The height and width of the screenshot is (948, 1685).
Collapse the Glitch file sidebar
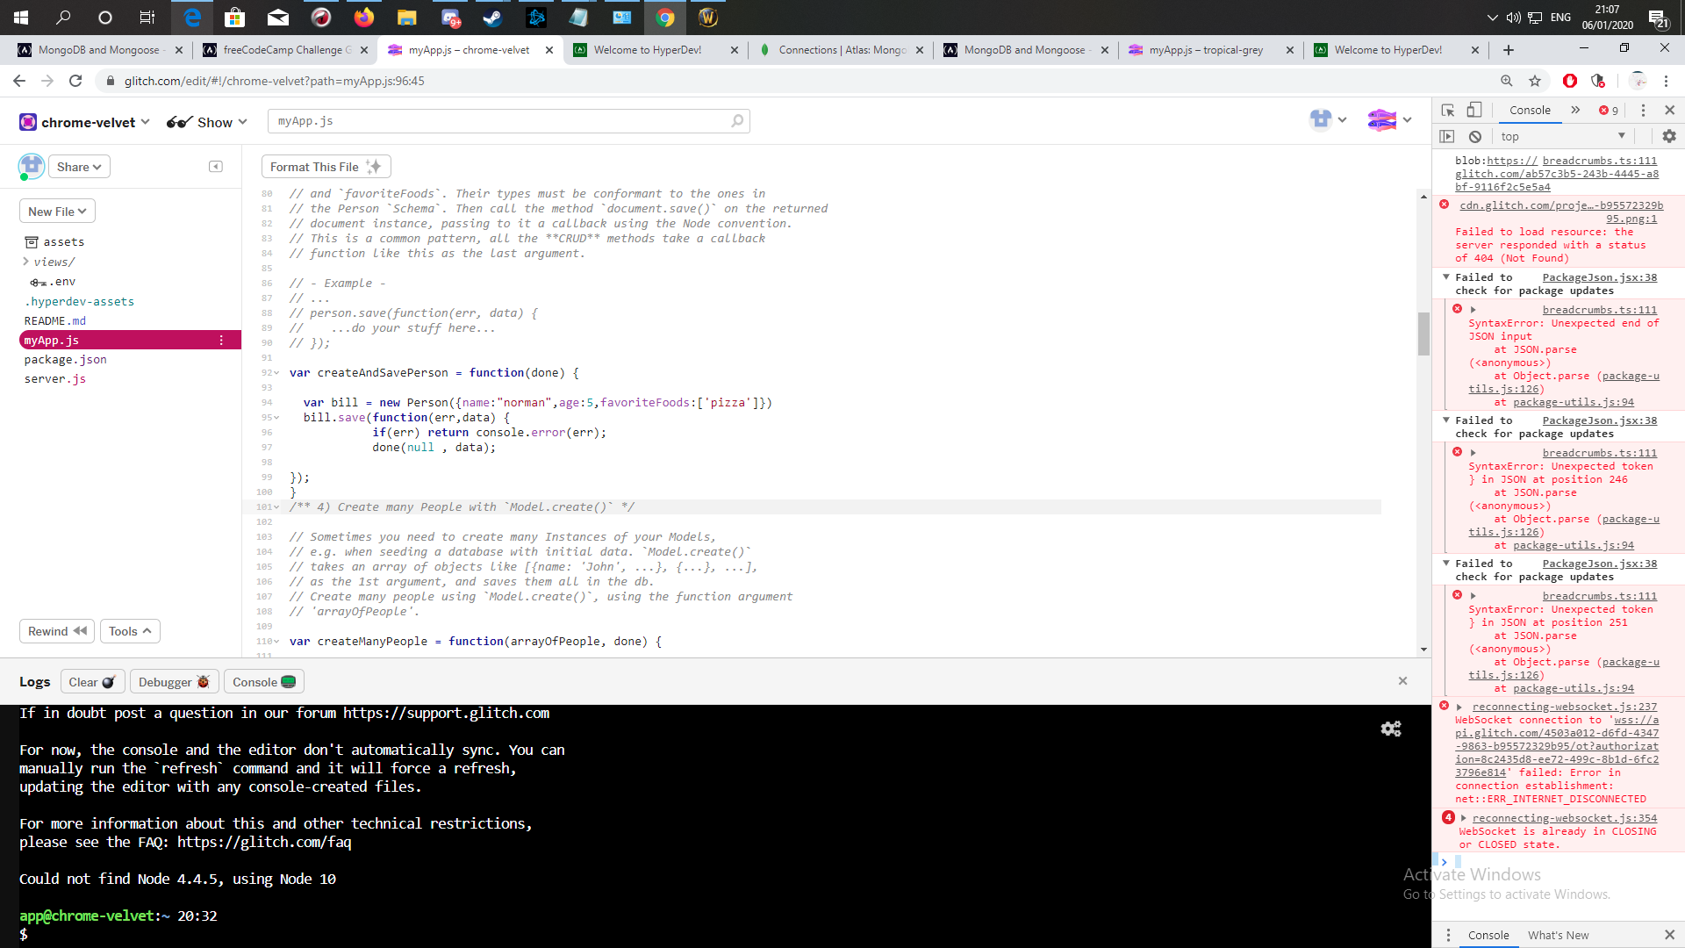tap(216, 167)
